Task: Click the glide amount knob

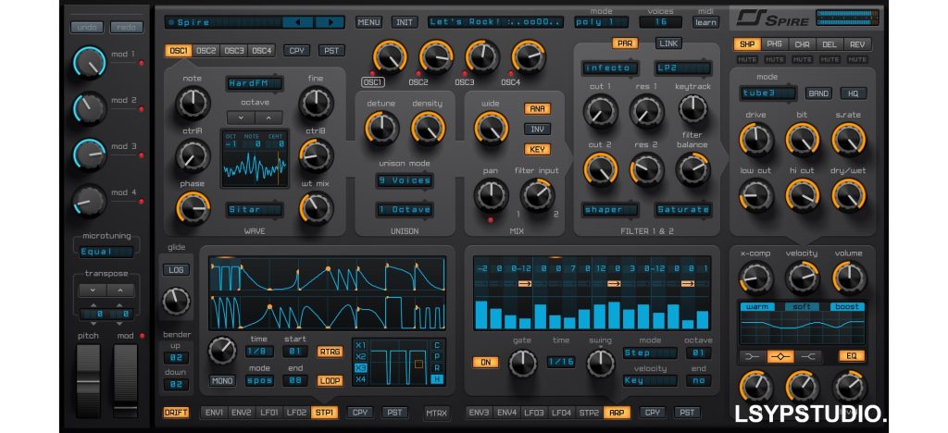Action: [x=176, y=301]
